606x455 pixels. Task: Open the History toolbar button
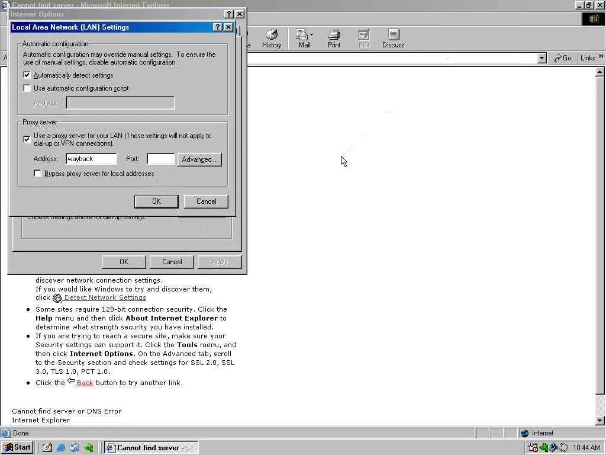pos(272,39)
